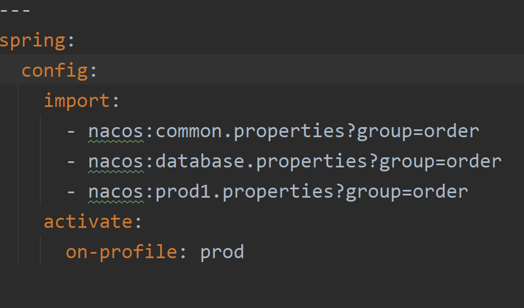Click the 'on-profile' key
524x308 pixels.
point(121,252)
